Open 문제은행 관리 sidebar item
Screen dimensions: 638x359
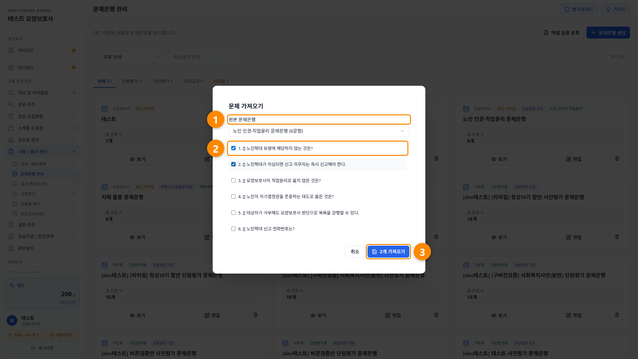(x=43, y=174)
